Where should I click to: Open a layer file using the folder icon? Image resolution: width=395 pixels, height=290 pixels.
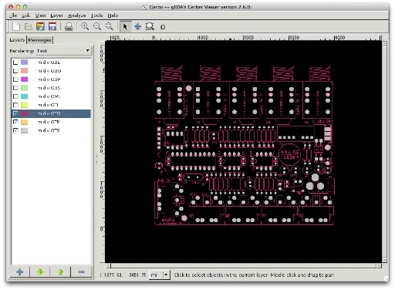pos(29,26)
